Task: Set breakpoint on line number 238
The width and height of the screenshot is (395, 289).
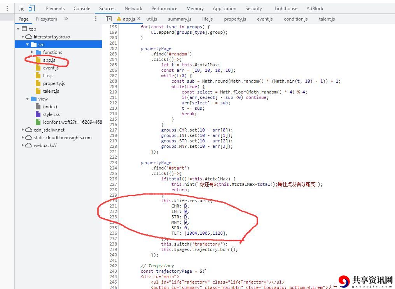Action: coord(113,244)
